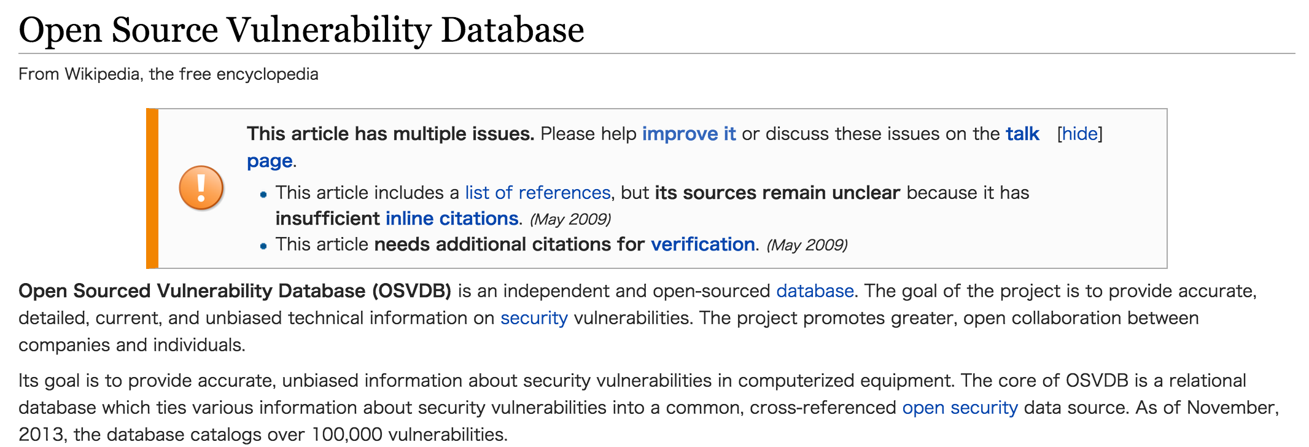Open the "talk" link in the notice
1309x447 pixels.
point(1022,134)
